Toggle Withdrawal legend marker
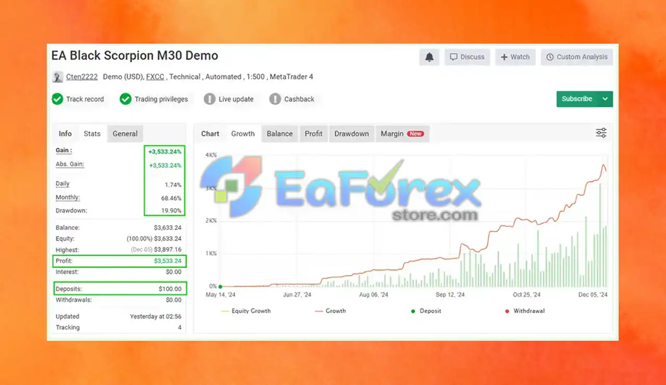The height and width of the screenshot is (385, 666). click(x=525, y=311)
